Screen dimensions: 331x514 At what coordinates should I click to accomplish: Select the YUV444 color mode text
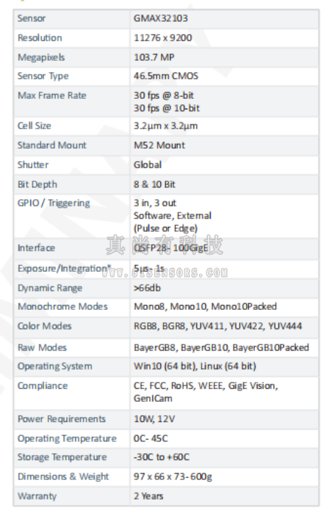[285, 326]
